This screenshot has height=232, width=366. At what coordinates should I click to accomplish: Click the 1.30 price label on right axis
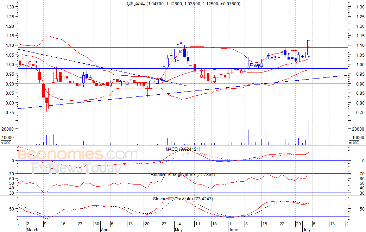point(360,7)
